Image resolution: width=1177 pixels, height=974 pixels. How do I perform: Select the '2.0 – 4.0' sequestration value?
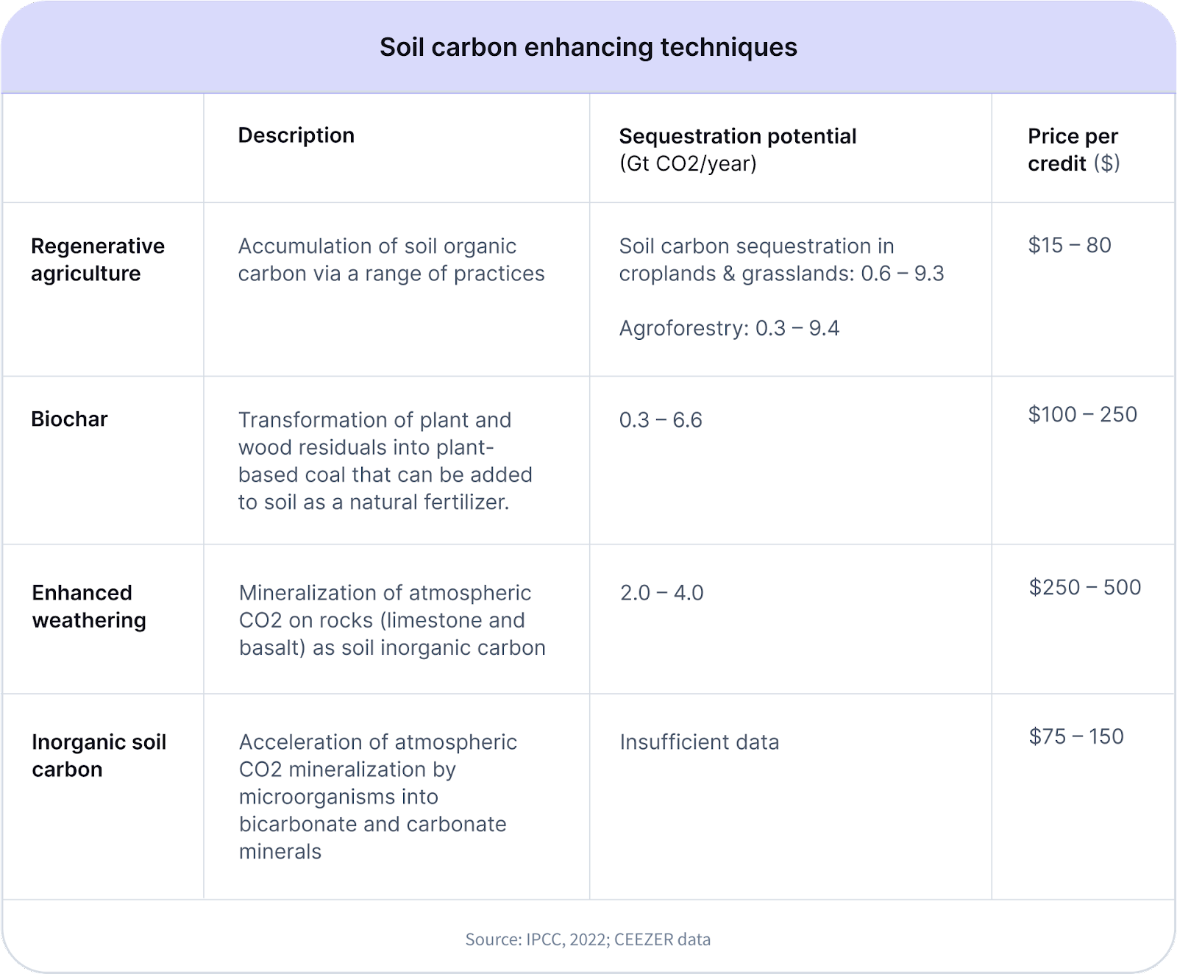point(661,593)
